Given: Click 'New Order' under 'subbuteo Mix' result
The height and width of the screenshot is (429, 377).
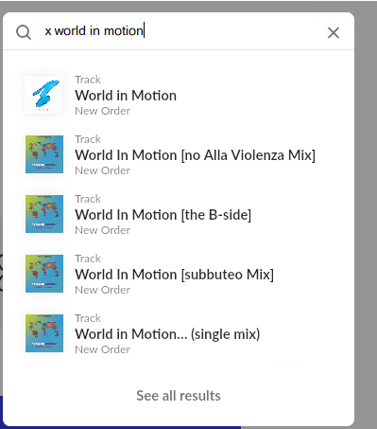Looking at the screenshot, I should (102, 290).
